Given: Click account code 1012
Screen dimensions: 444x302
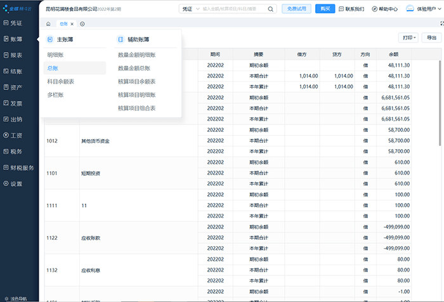Looking at the screenshot, I should [52, 141].
